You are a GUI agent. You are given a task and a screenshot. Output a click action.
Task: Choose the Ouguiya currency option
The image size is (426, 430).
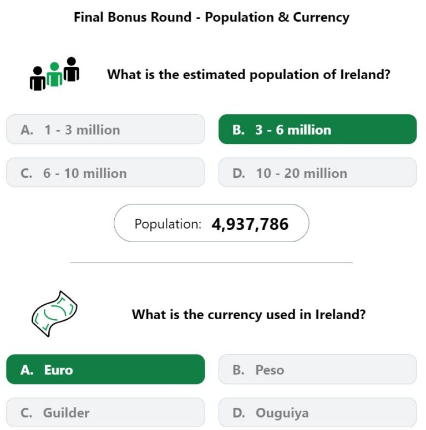318,412
